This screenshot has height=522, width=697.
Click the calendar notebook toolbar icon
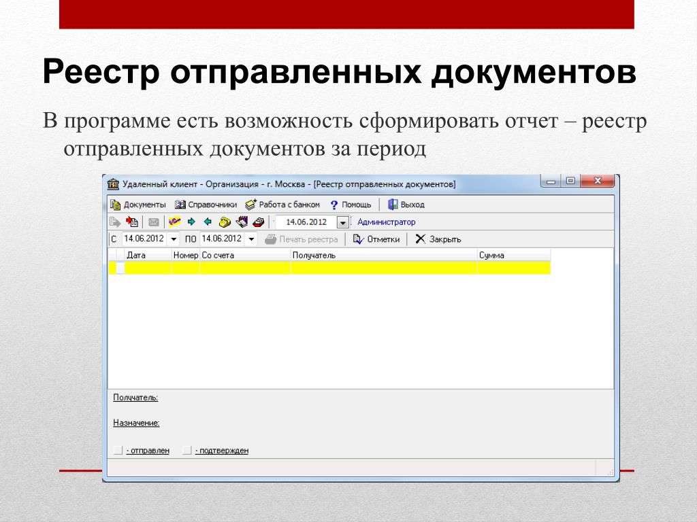click(242, 222)
